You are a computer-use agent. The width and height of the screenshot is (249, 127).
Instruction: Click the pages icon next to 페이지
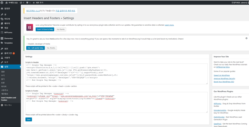[x=2, y=23]
